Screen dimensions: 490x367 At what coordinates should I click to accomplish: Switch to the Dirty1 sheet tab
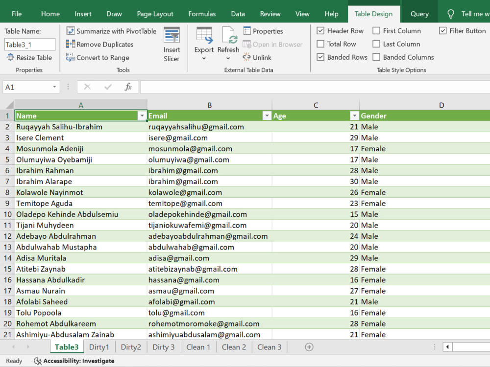click(99, 347)
